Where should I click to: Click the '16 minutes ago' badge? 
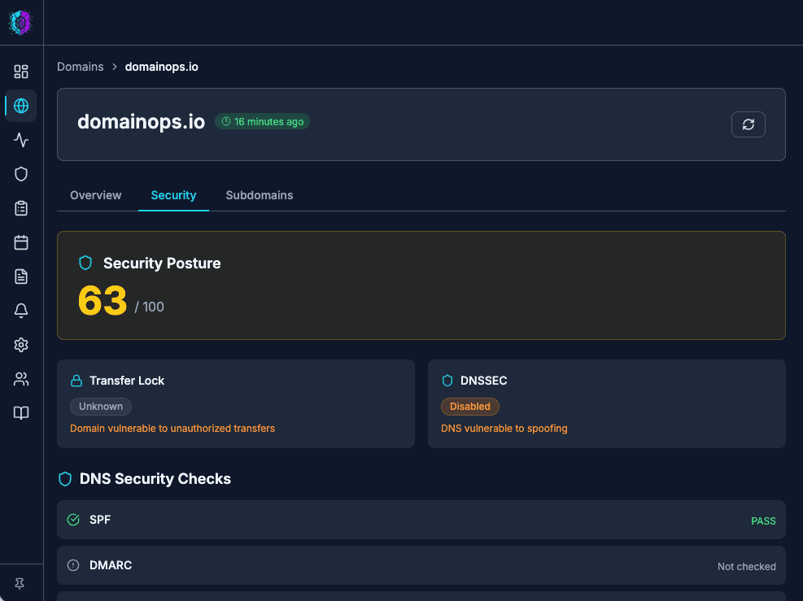pos(262,122)
